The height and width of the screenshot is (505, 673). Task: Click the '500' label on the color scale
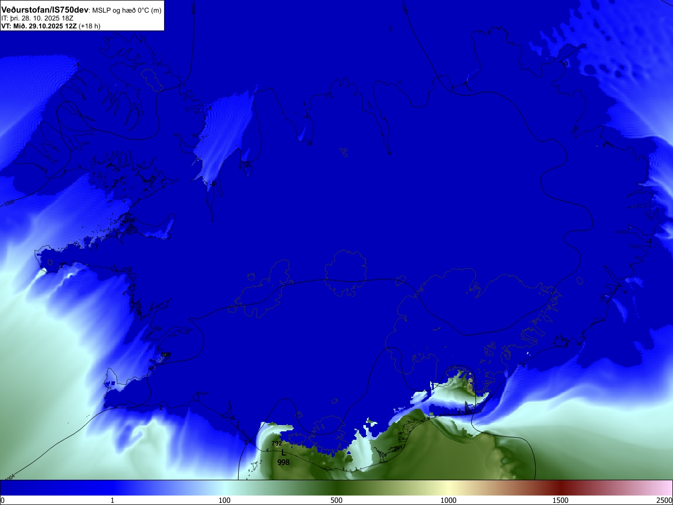tap(336, 500)
